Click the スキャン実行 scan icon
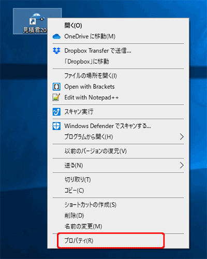Viewport: 207px width, 259px height. click(x=56, y=112)
